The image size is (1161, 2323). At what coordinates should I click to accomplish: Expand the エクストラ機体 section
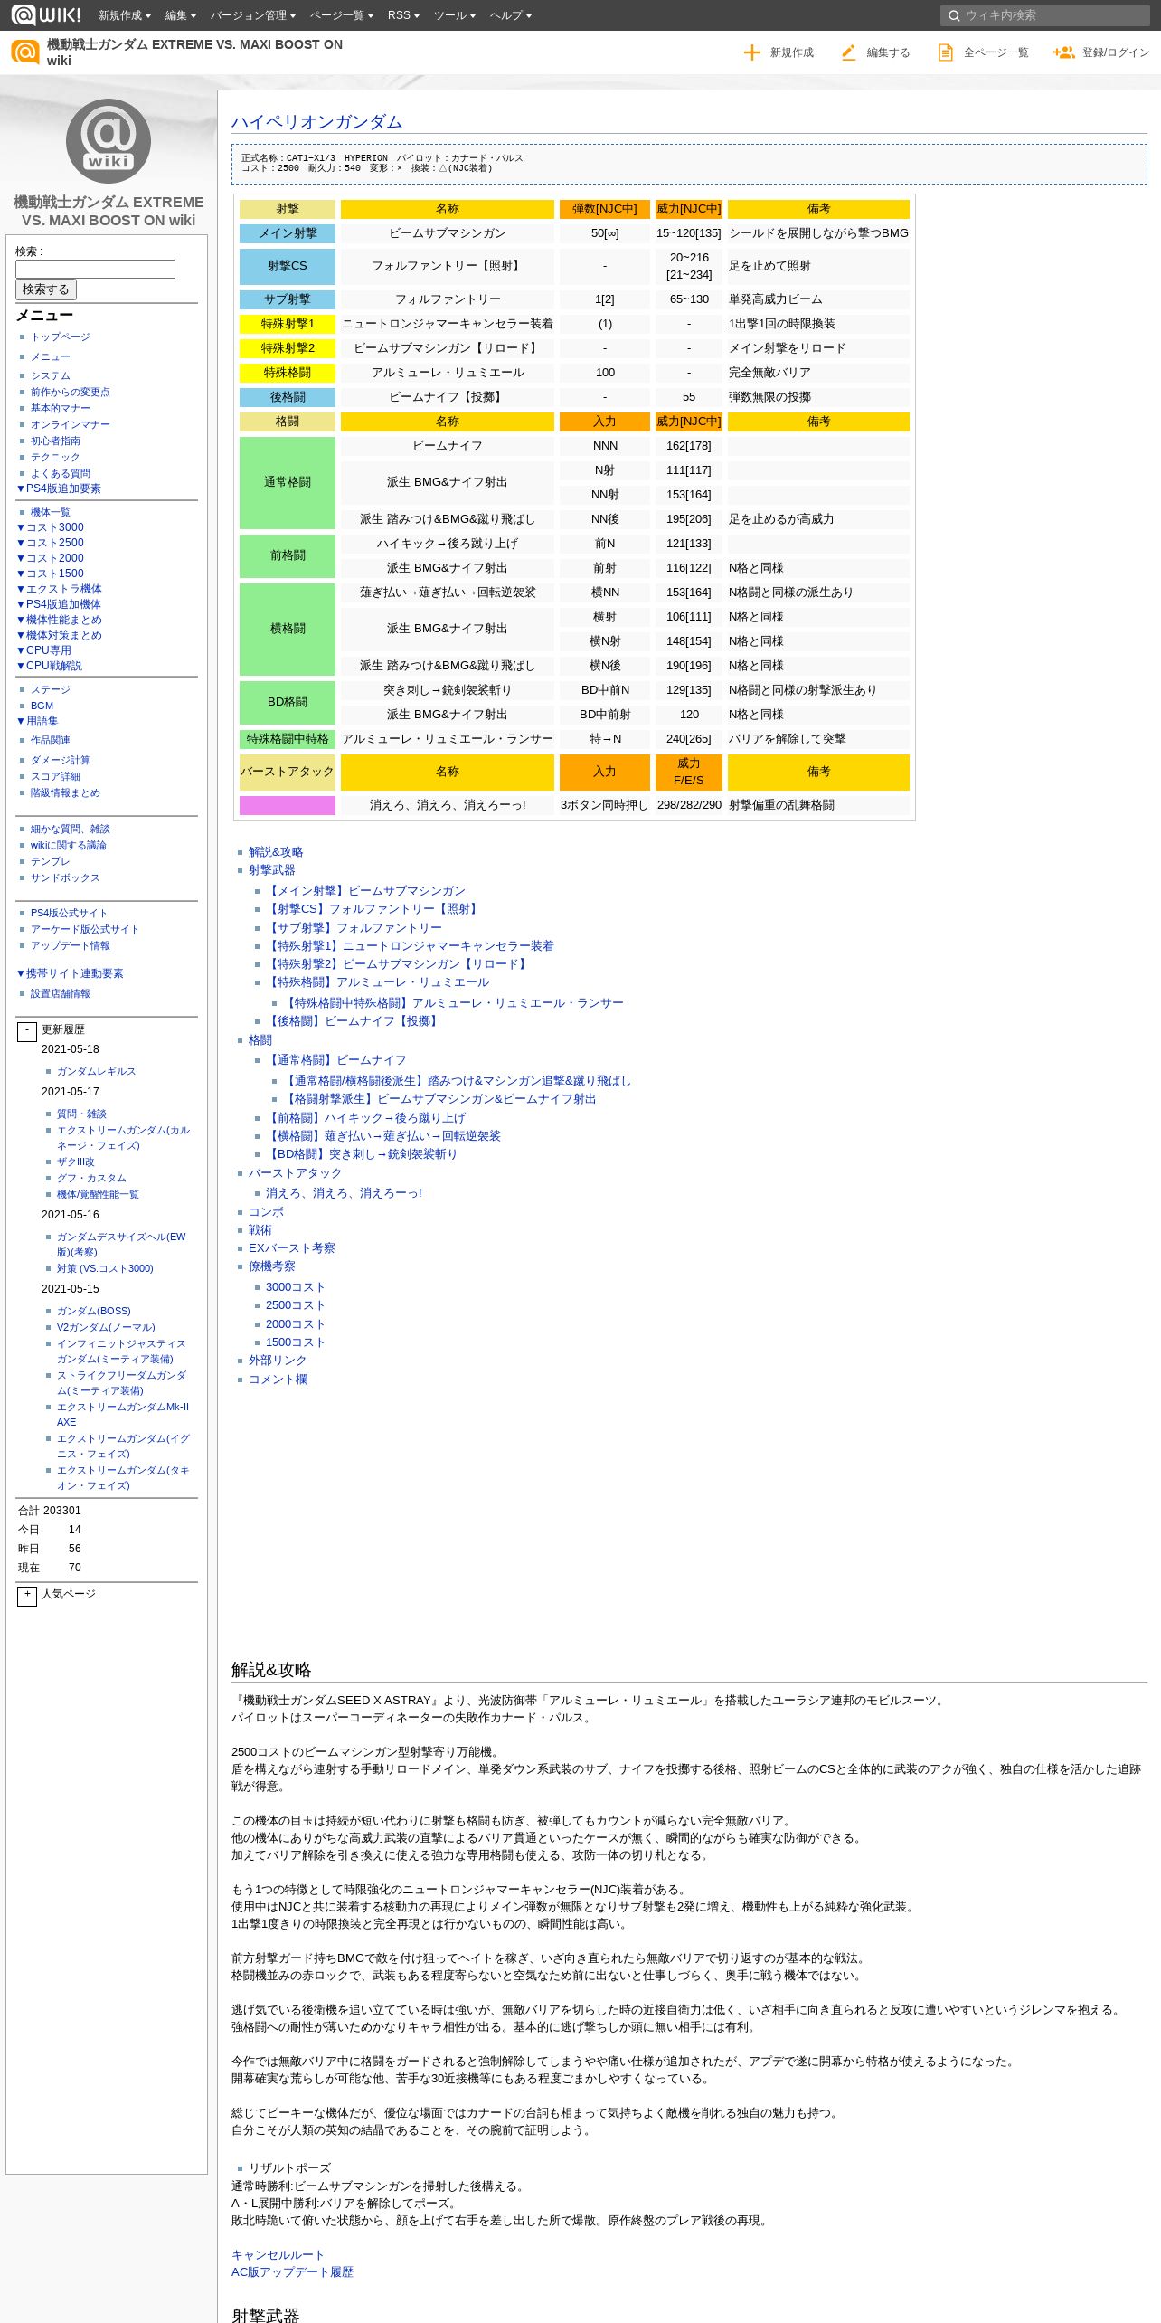click(60, 589)
